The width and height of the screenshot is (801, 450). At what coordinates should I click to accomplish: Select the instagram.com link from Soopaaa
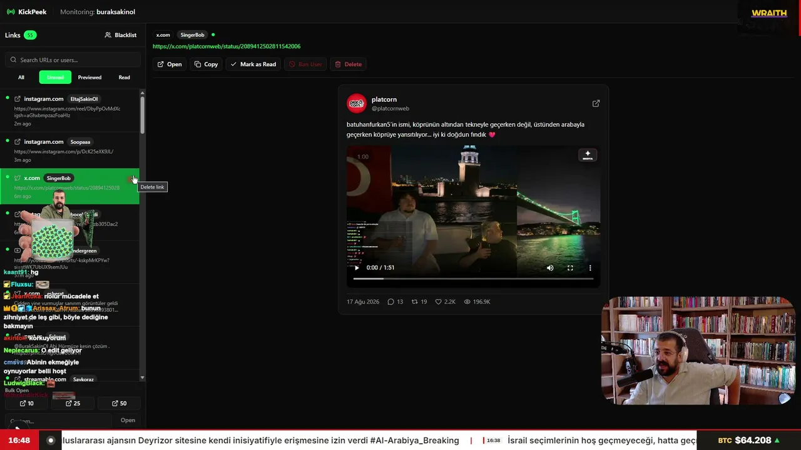69,150
